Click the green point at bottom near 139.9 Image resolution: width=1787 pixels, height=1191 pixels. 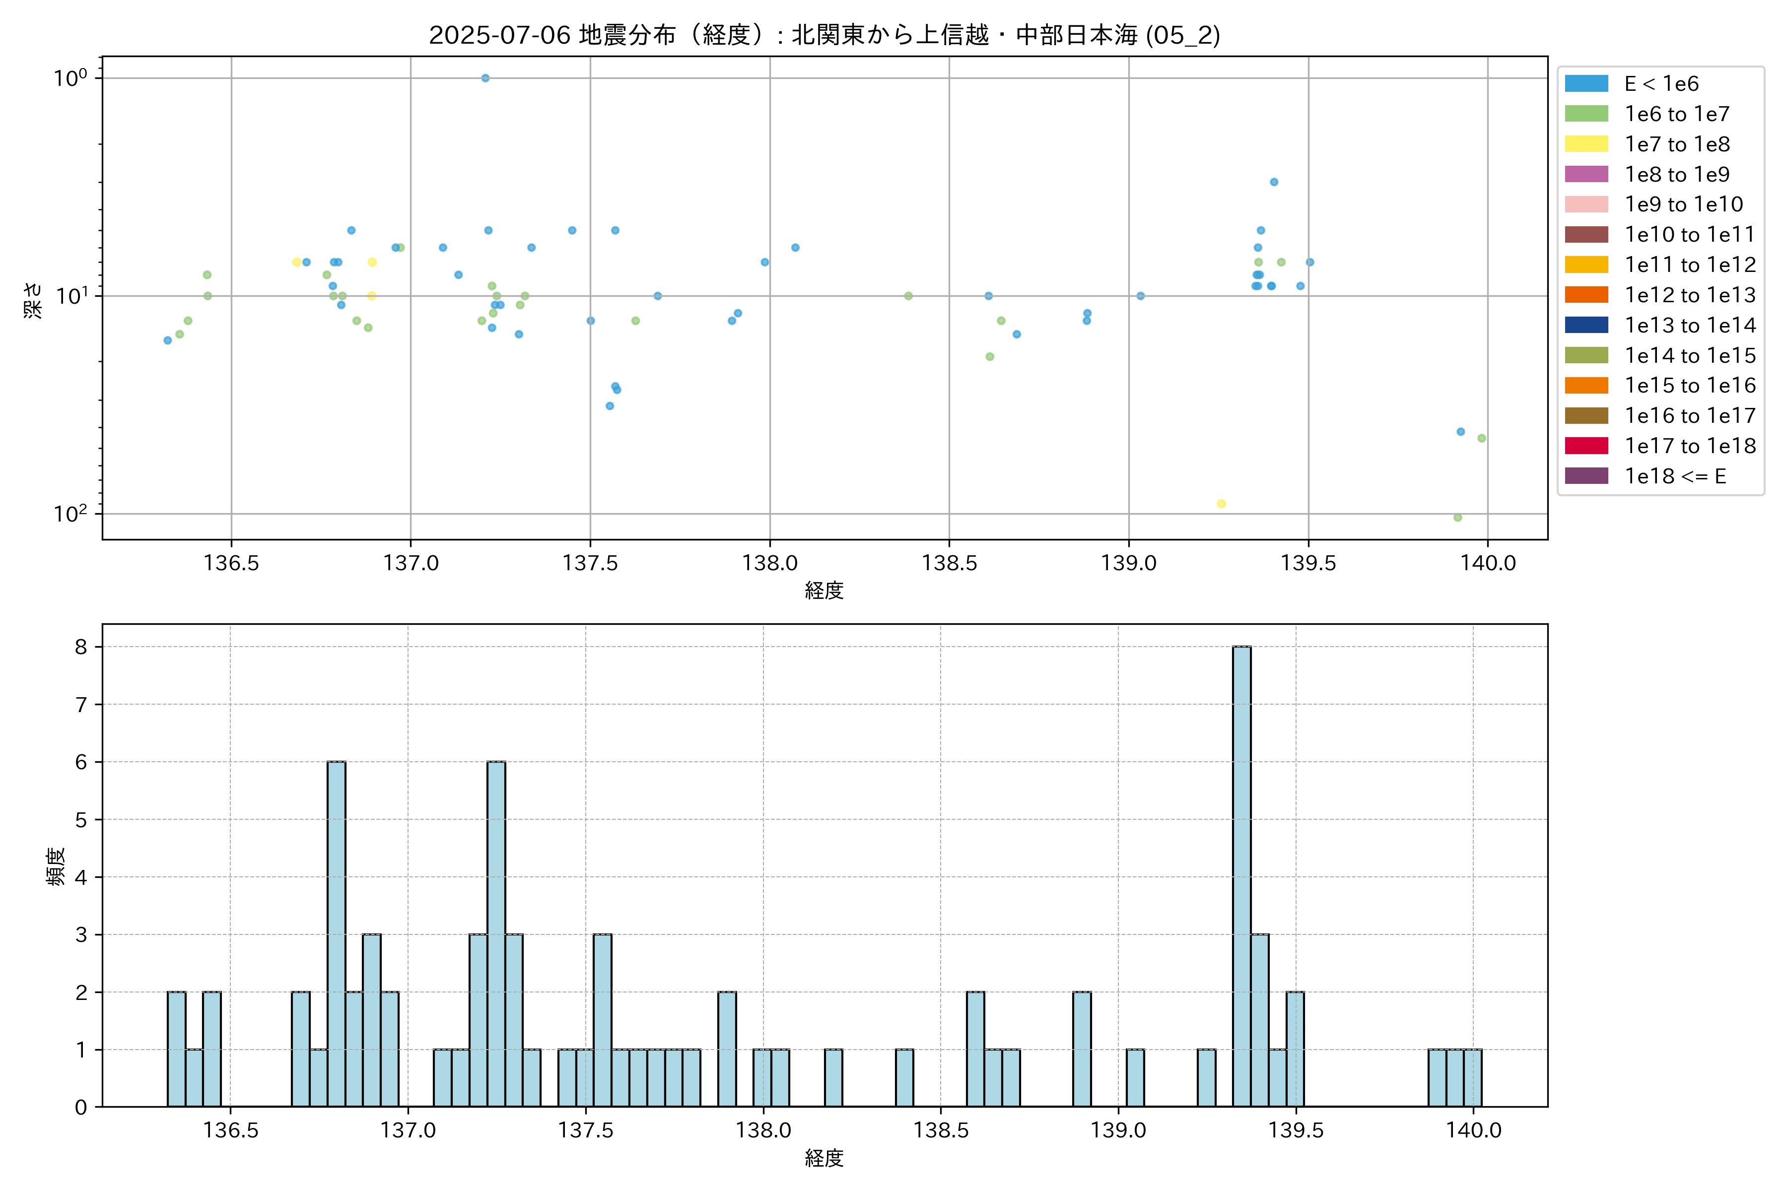point(1457,518)
